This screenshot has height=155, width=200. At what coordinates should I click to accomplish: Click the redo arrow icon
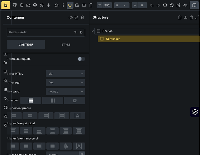click(x=158, y=5)
